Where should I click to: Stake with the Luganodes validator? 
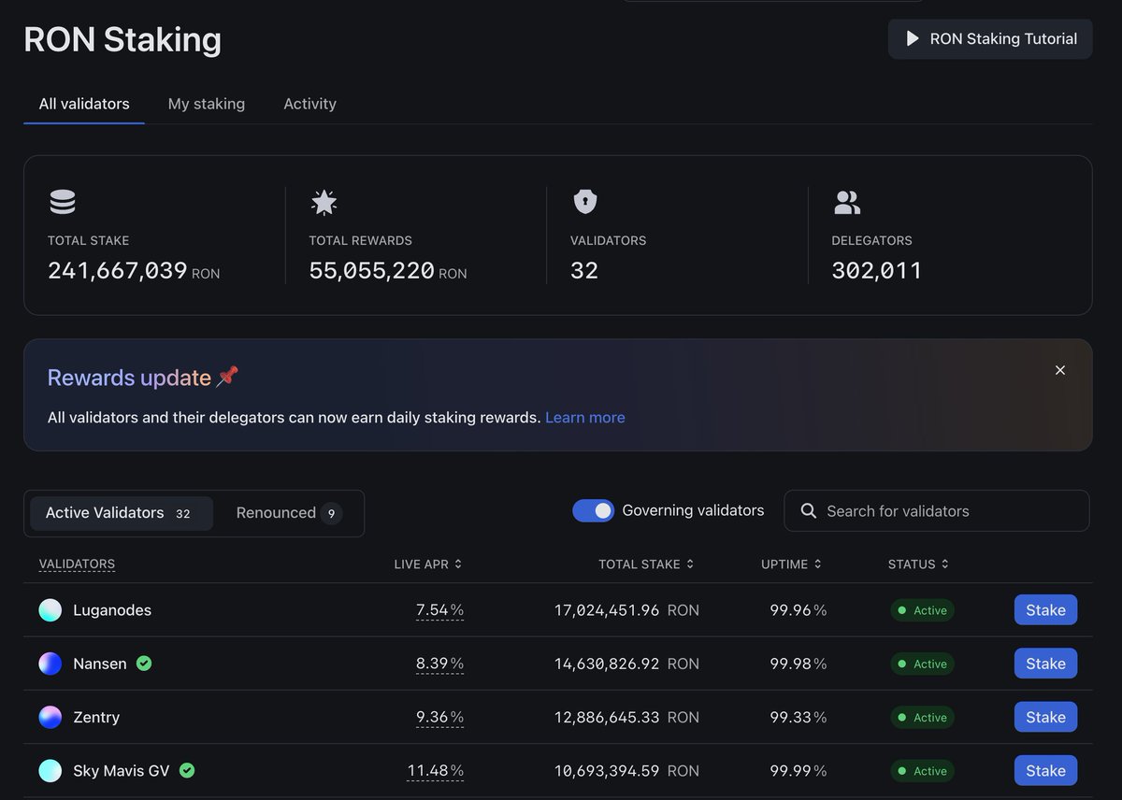[x=1045, y=610]
